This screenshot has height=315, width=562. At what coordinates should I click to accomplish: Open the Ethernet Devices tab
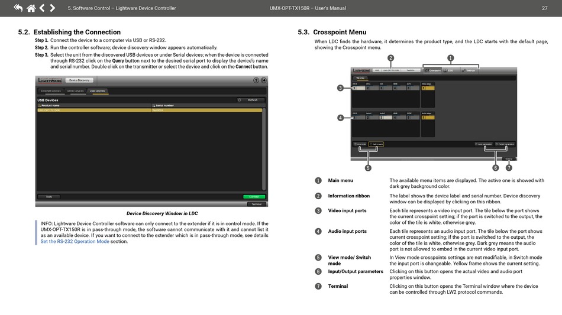pyautogui.click(x=50, y=91)
